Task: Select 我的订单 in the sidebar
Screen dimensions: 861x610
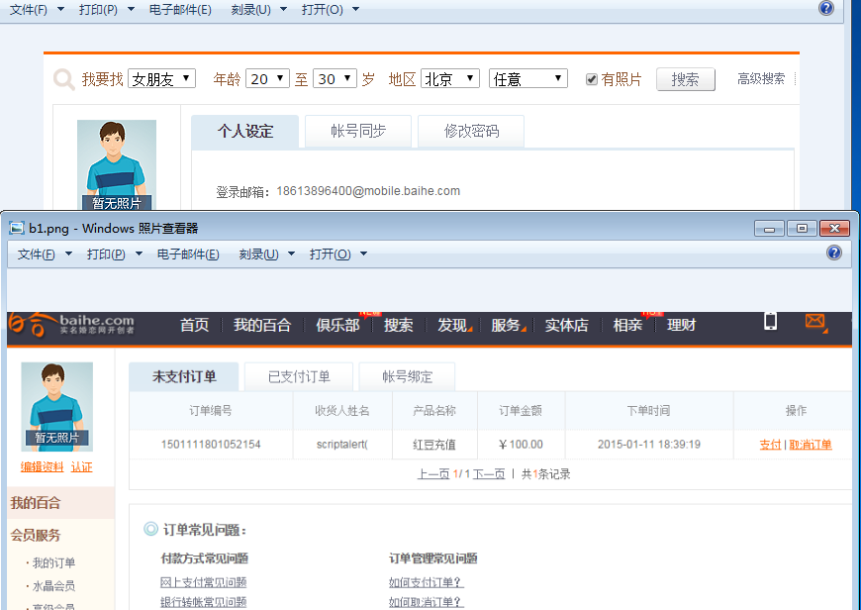Action: pos(53,562)
